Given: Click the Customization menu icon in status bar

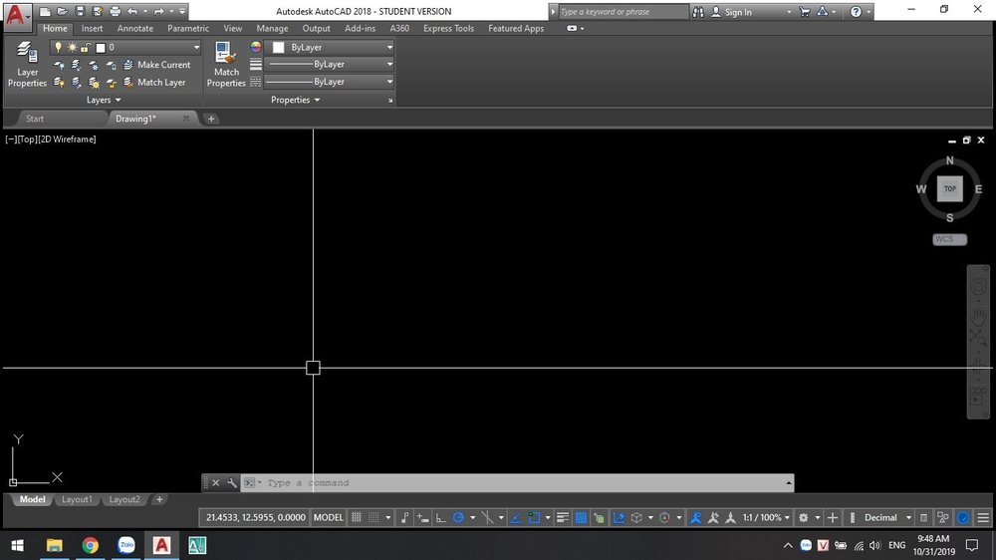Looking at the screenshot, I should [x=983, y=518].
